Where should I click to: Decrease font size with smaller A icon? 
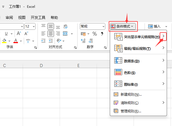26,33
